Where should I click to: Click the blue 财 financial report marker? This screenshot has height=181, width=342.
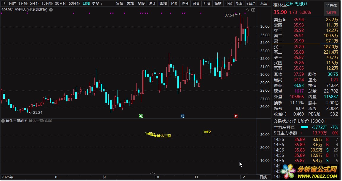[183, 116]
